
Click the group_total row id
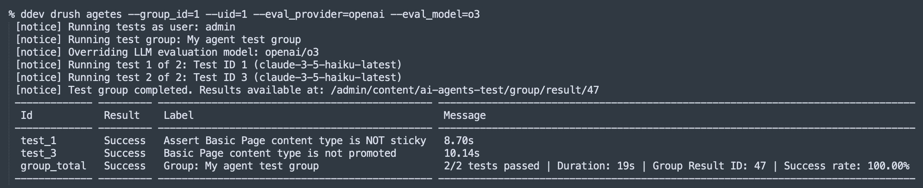tap(53, 166)
